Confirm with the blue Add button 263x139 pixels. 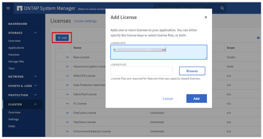196,99
